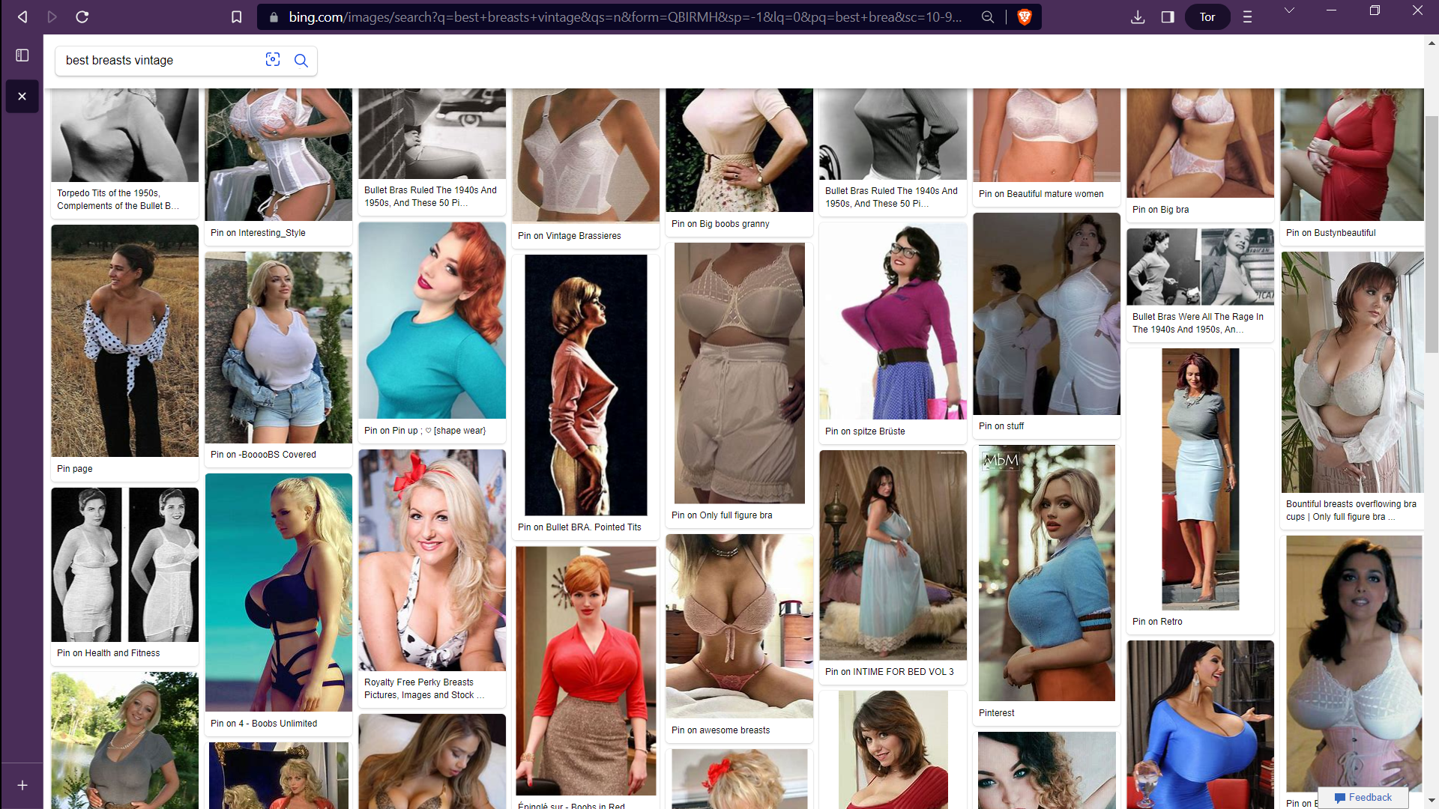Bookmark this page
The image size is (1439, 809).
coord(236,16)
